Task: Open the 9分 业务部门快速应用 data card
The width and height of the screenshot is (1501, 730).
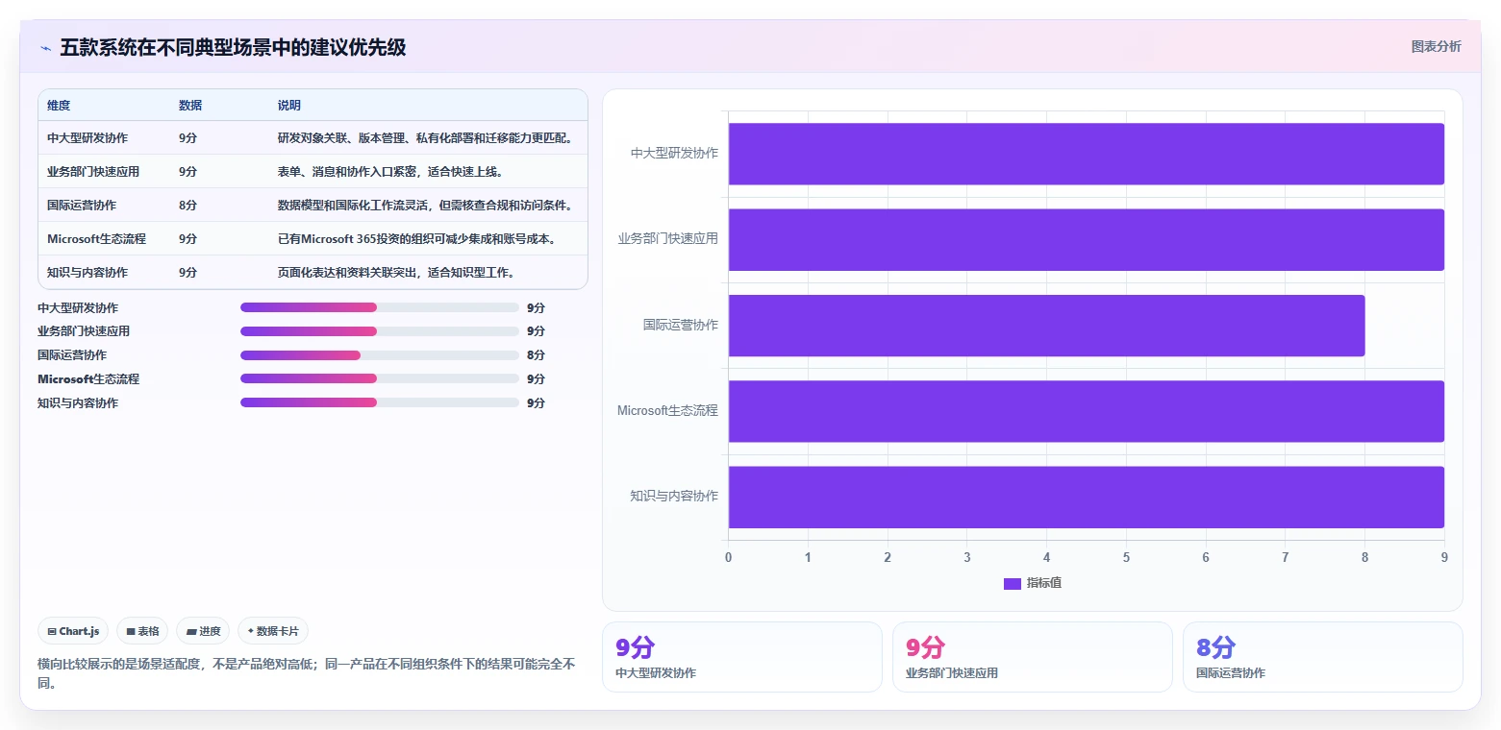Action: click(x=1032, y=657)
